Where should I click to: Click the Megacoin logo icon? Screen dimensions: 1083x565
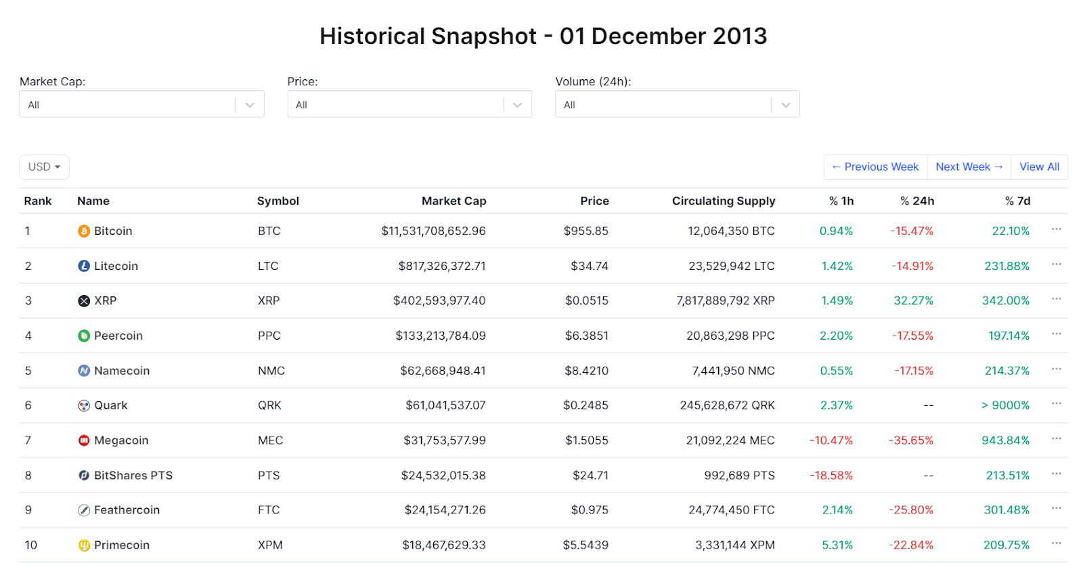(84, 440)
